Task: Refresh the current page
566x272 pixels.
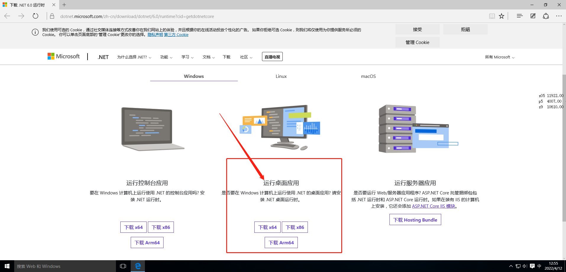Action: pyautogui.click(x=35, y=16)
